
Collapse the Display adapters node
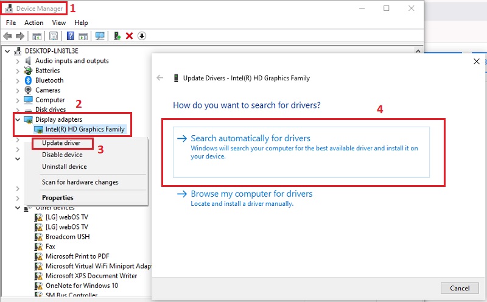click(x=18, y=119)
